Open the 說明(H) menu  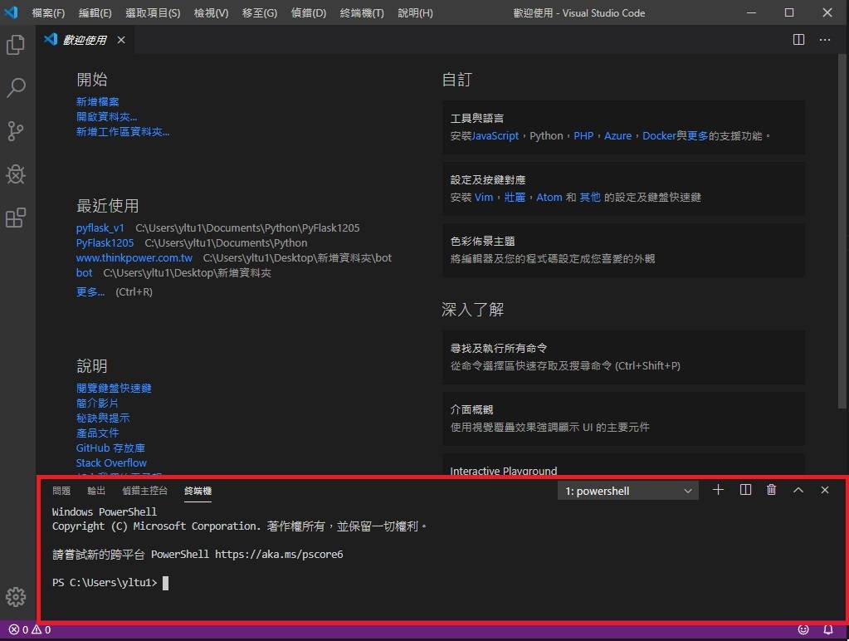pyautogui.click(x=415, y=13)
